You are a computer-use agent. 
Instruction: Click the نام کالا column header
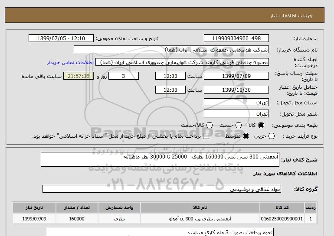pos(200,208)
